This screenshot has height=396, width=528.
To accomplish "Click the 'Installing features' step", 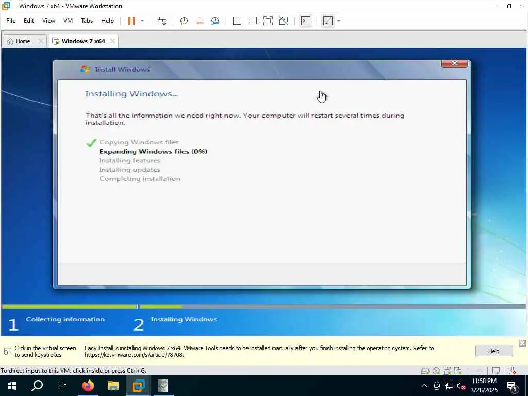I will (129, 161).
